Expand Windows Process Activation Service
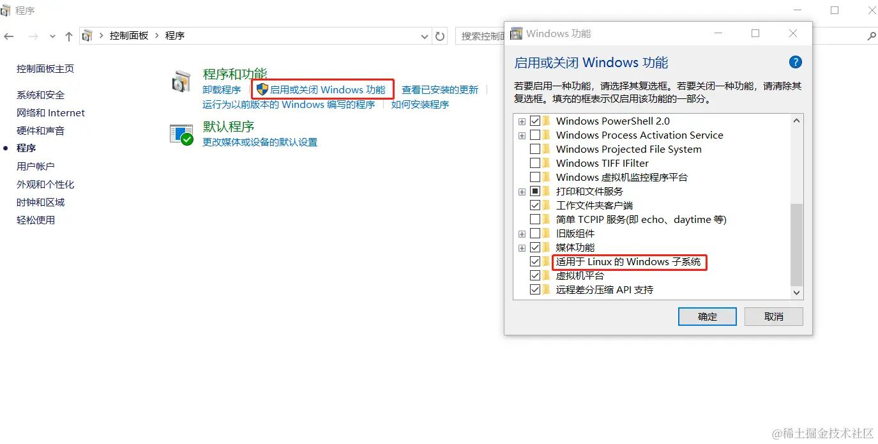This screenshot has width=878, height=444. pyautogui.click(x=522, y=135)
